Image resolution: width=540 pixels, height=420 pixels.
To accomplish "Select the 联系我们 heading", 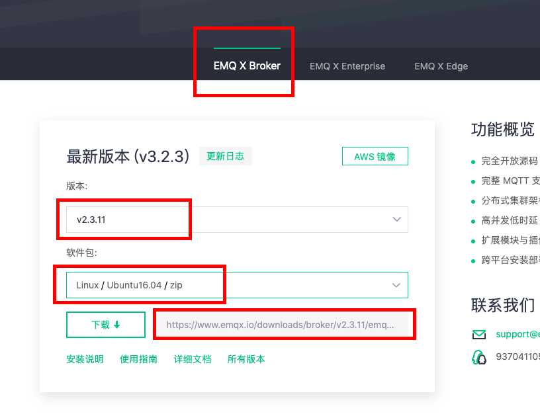I will 503,305.
